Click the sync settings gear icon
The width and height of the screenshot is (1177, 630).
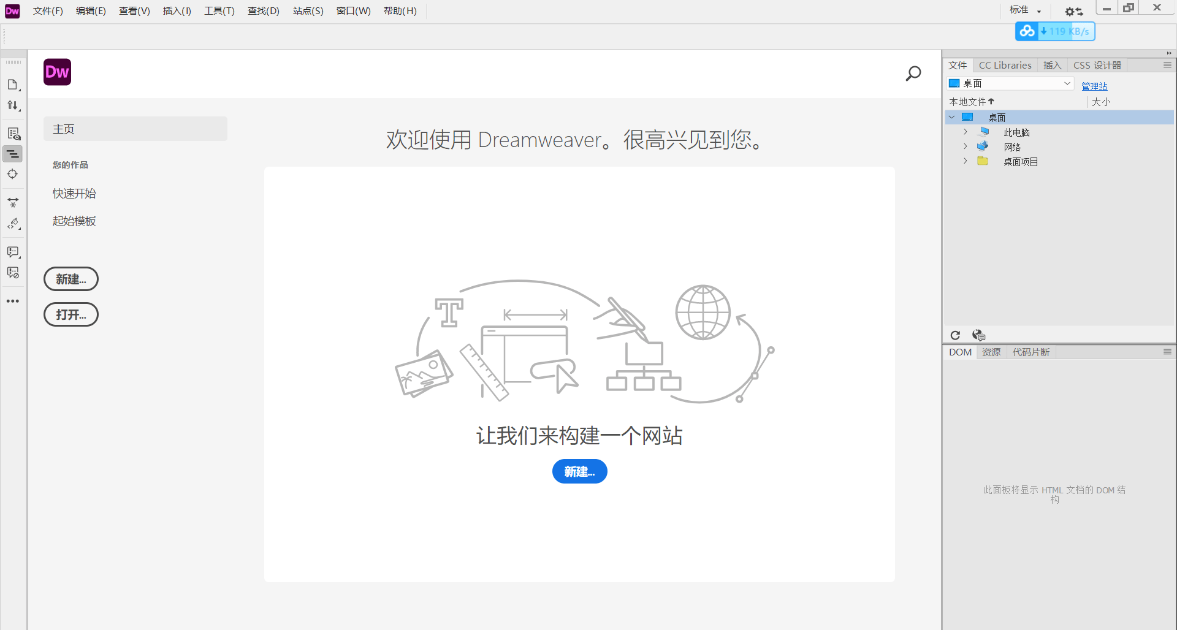coord(1073,11)
